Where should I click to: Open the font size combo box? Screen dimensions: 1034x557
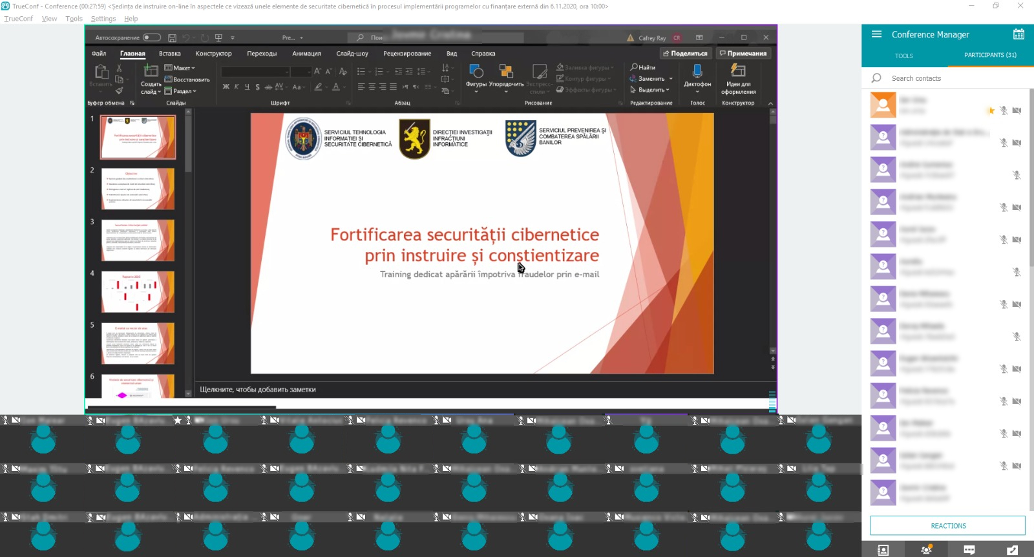coord(300,72)
